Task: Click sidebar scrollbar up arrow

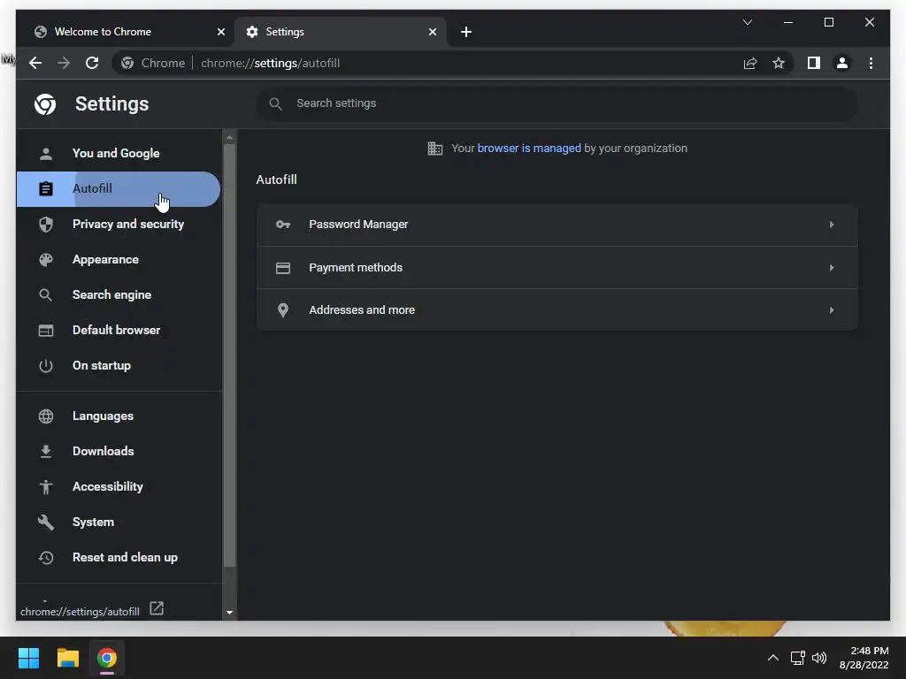Action: click(x=229, y=138)
